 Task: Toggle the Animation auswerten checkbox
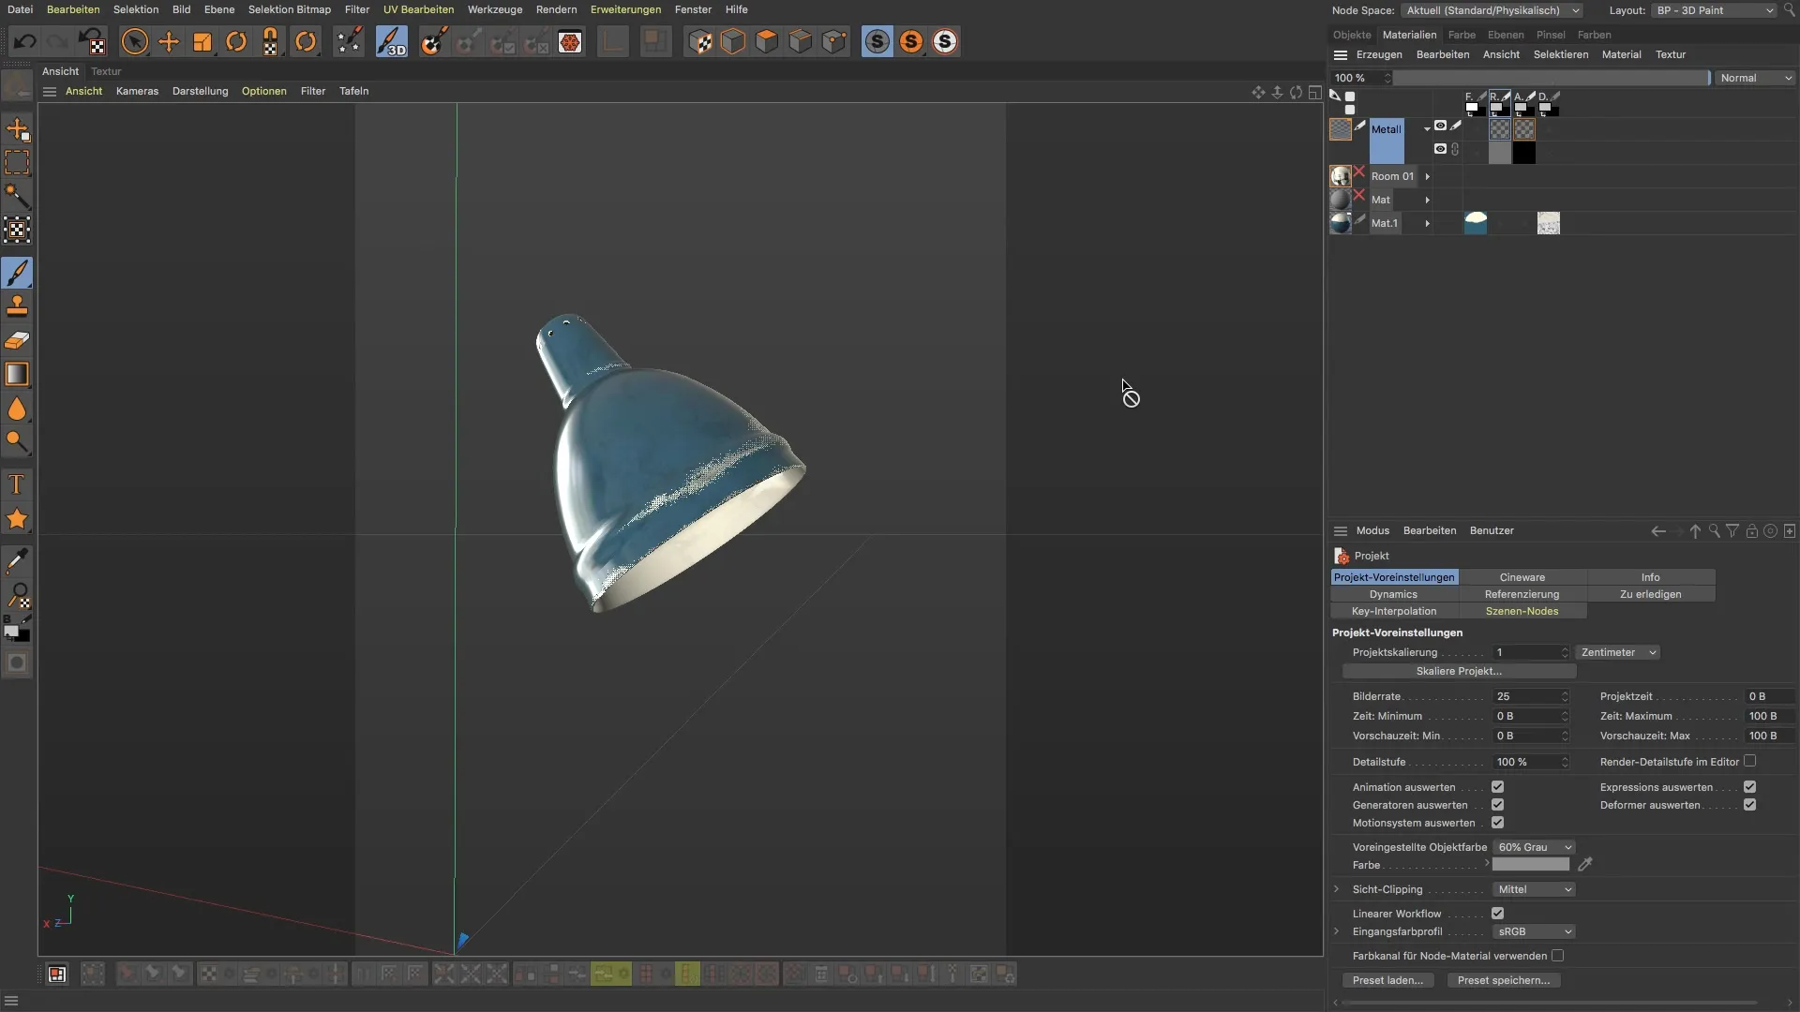tap(1497, 787)
